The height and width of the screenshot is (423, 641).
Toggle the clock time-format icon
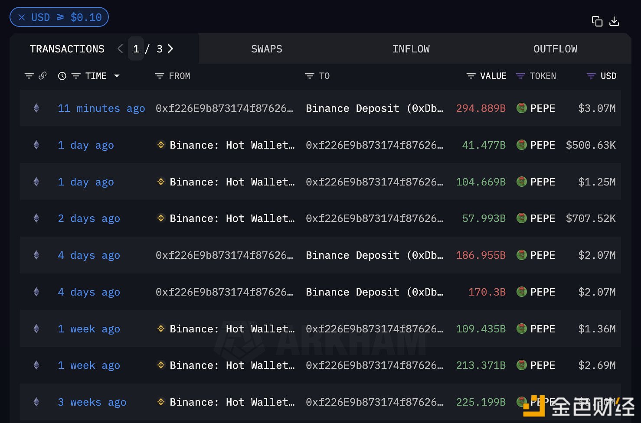point(62,76)
